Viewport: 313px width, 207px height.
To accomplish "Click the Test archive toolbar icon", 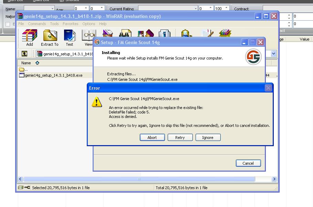I will [70, 35].
